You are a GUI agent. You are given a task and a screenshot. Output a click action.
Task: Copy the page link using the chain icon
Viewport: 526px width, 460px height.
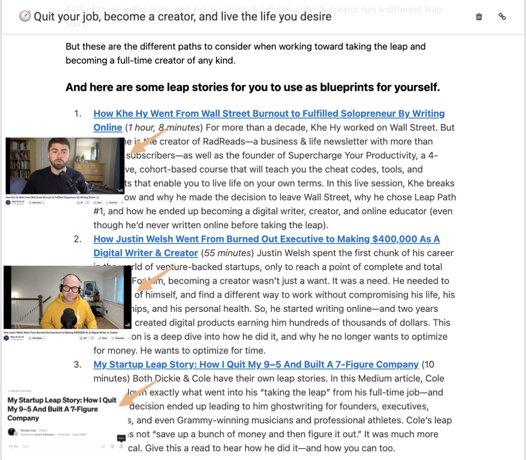click(502, 16)
